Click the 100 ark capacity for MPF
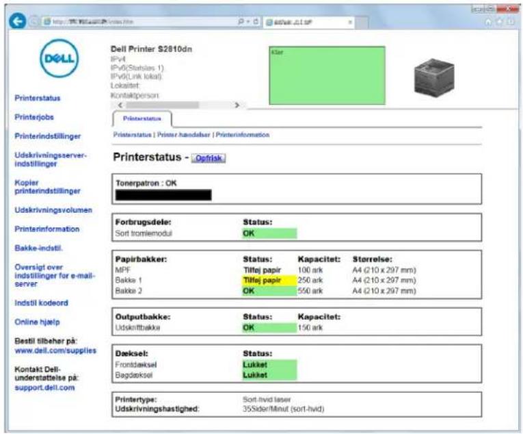This screenshot has height=434, width=523. (x=310, y=270)
